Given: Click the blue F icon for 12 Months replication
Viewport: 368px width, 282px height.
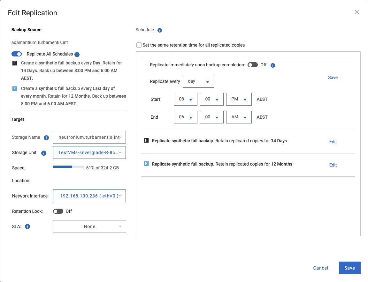Looking at the screenshot, I should 146,164.
